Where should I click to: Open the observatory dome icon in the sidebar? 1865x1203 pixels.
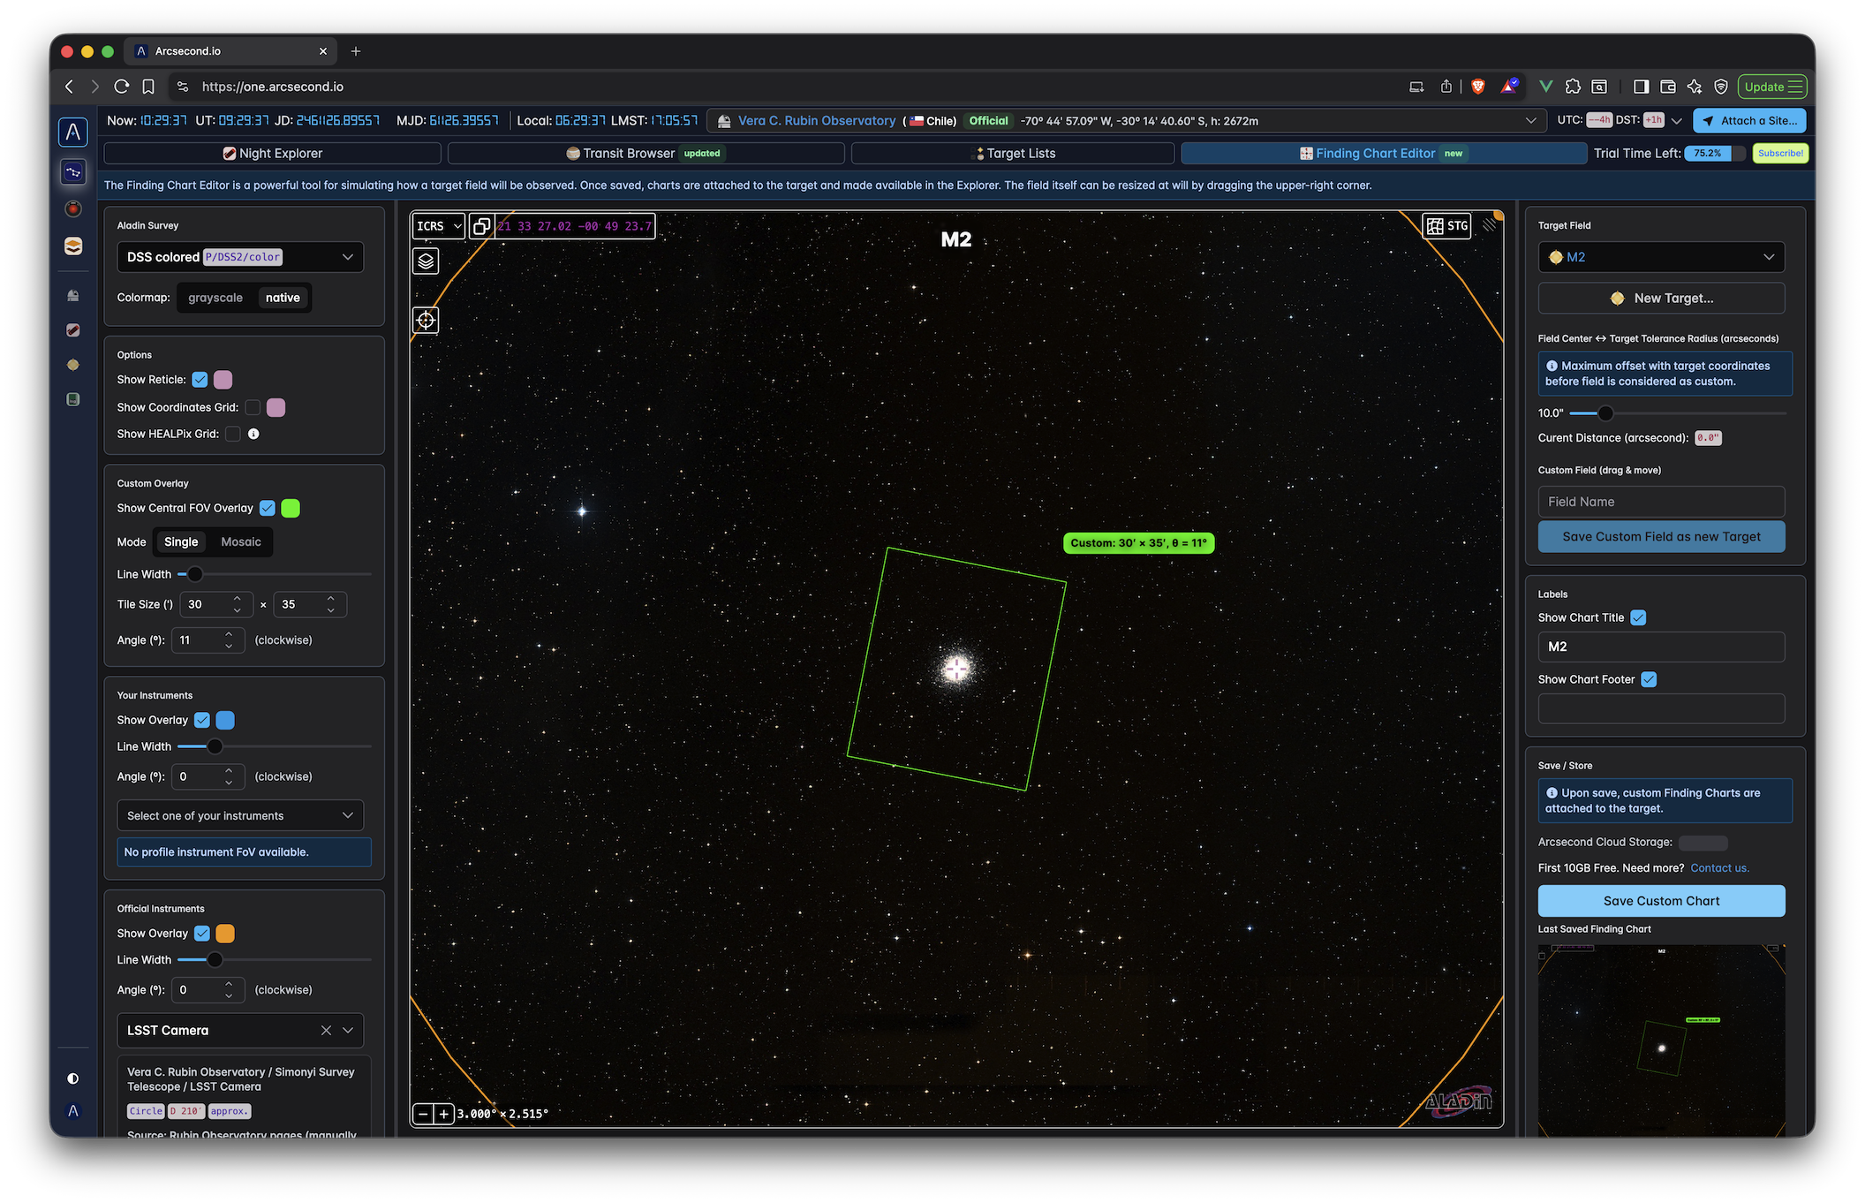tap(73, 295)
